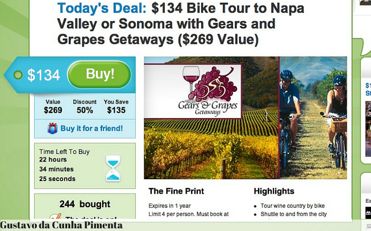Click the Value $269 figure
The height and width of the screenshot is (231, 371).
[x=53, y=107]
